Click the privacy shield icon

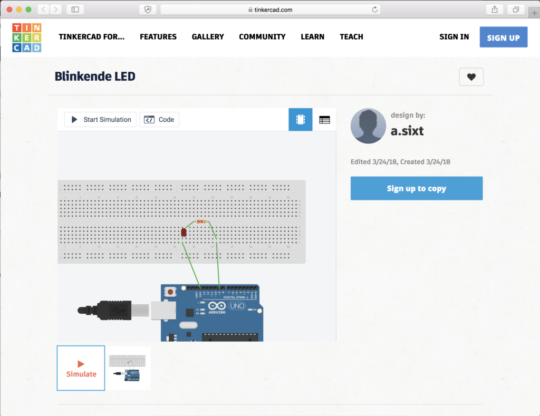click(148, 9)
